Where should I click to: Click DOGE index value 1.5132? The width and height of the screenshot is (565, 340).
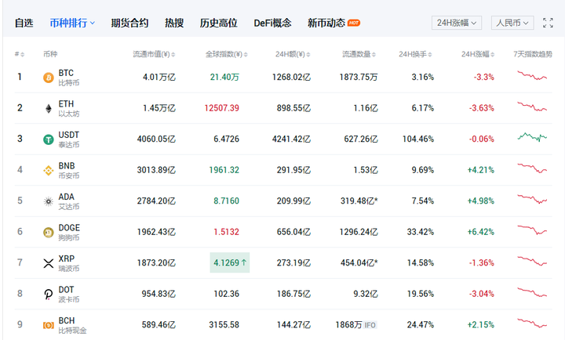click(x=226, y=232)
